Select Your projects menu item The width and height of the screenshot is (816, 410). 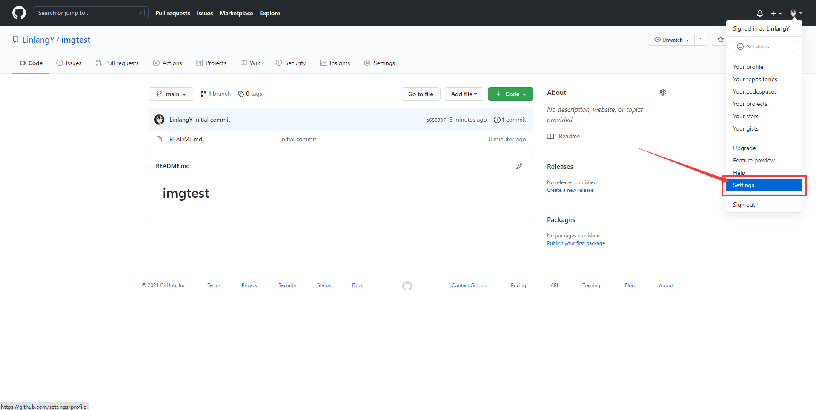click(x=764, y=104)
